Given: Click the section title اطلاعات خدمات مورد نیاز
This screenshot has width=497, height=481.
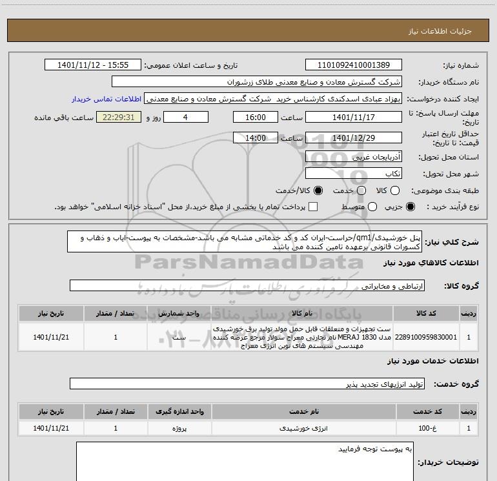Looking at the screenshot, I should click(432, 361).
